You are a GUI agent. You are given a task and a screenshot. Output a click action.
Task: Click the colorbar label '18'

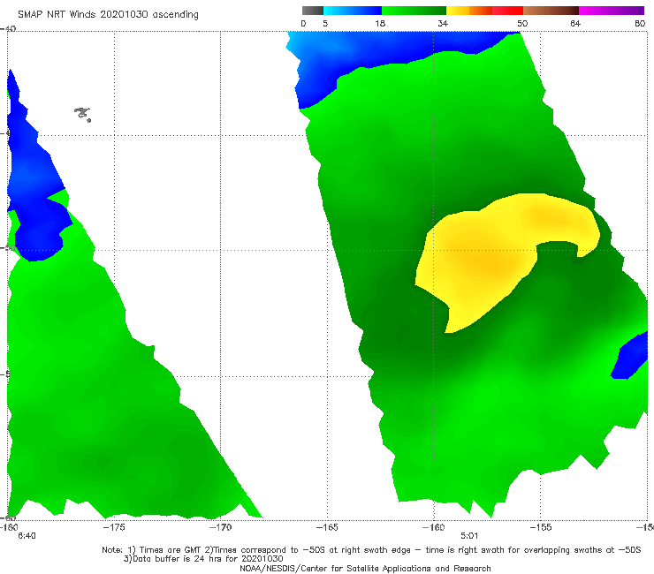coord(380,23)
